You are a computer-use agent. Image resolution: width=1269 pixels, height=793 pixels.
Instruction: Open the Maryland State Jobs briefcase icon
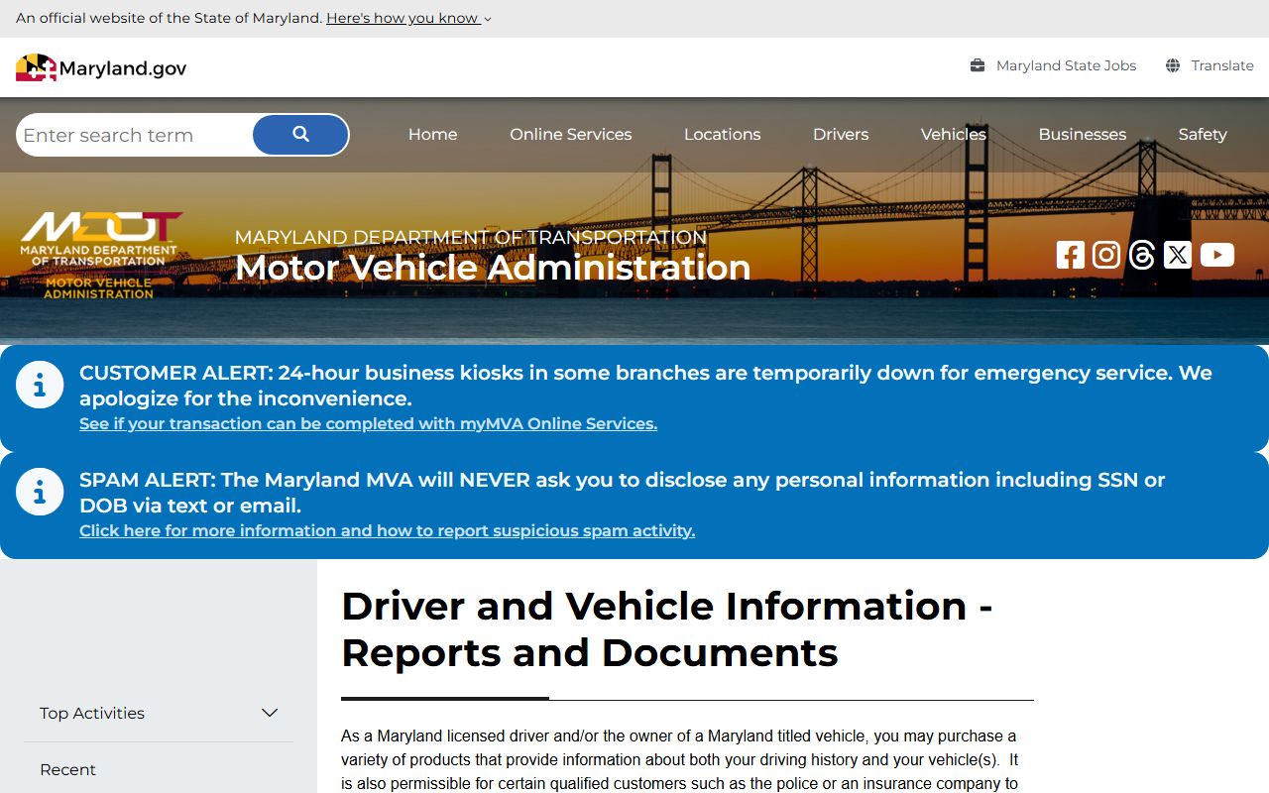click(x=978, y=65)
